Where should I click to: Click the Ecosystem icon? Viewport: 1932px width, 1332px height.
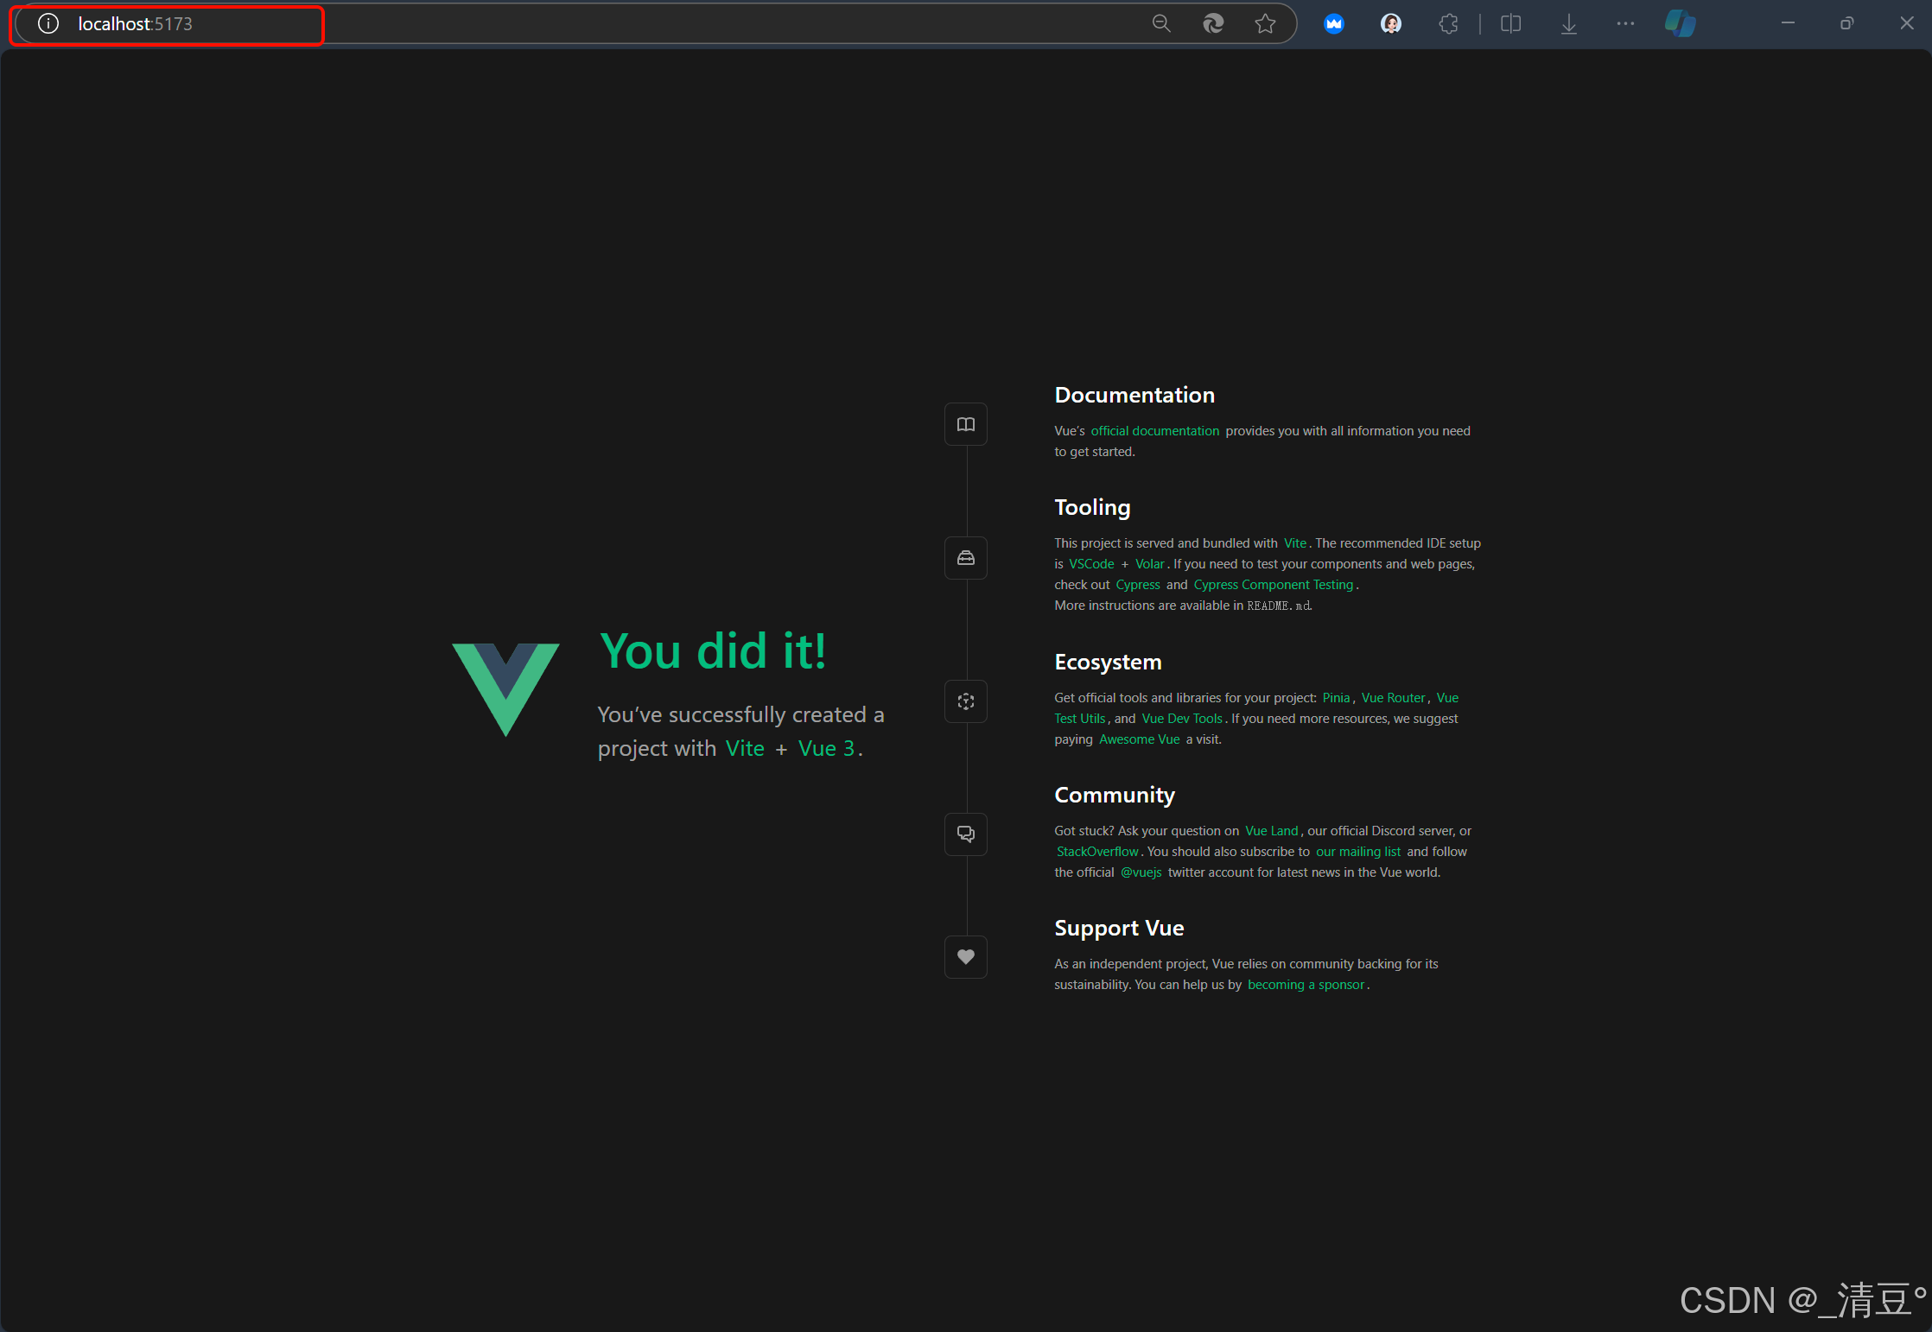966,701
